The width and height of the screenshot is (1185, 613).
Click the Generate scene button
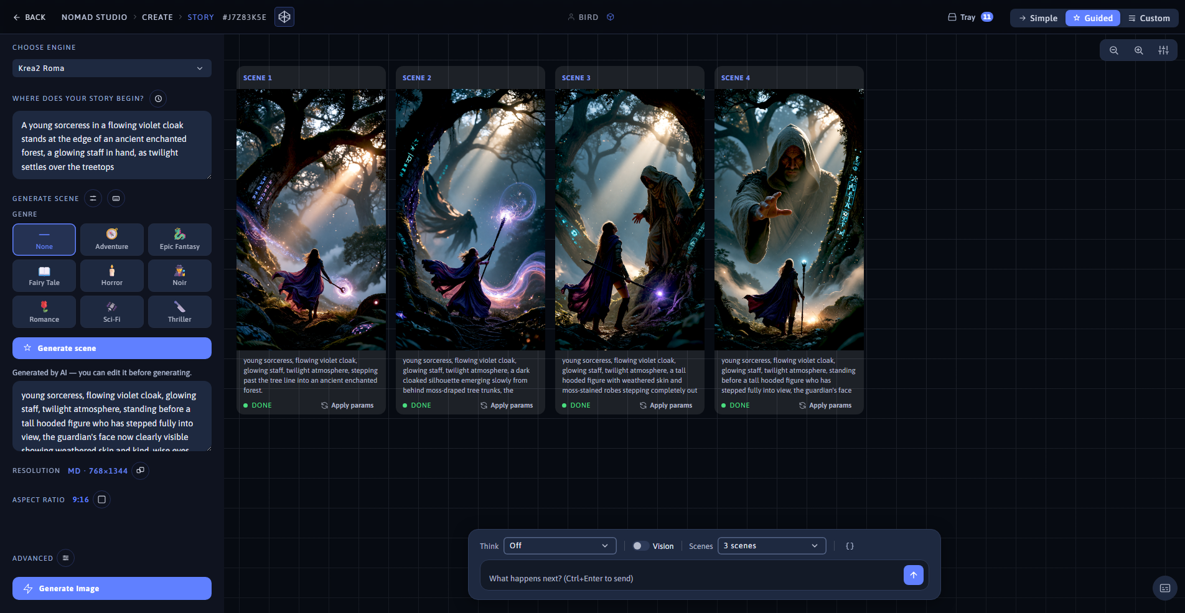pyautogui.click(x=112, y=348)
